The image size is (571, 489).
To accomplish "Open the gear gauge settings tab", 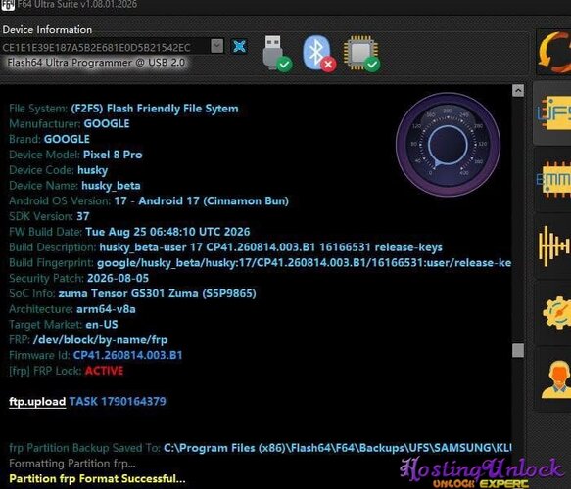I will pyautogui.click(x=552, y=313).
